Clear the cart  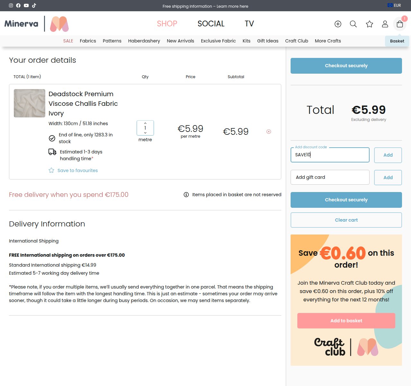click(x=346, y=220)
